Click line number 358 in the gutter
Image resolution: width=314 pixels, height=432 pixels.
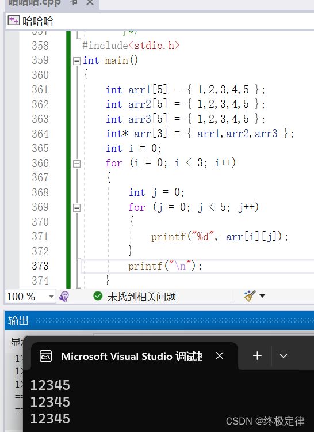[40, 46]
